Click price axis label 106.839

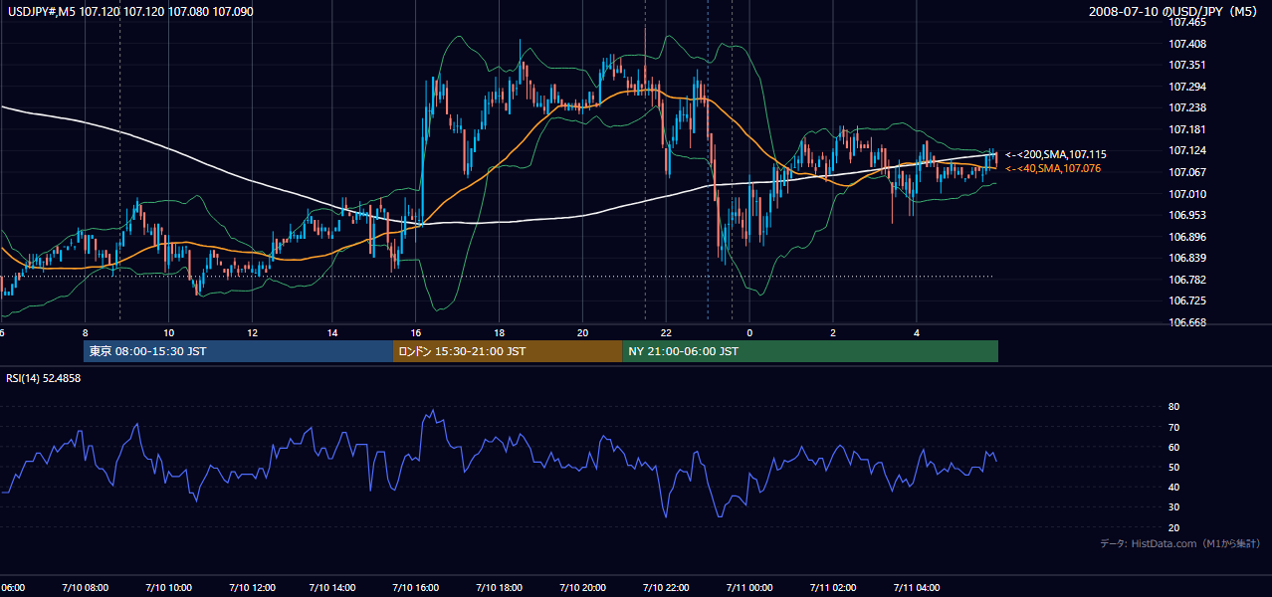1186,258
